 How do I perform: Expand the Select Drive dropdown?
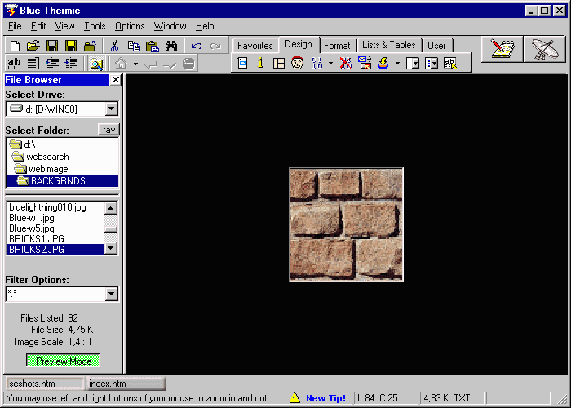112,109
